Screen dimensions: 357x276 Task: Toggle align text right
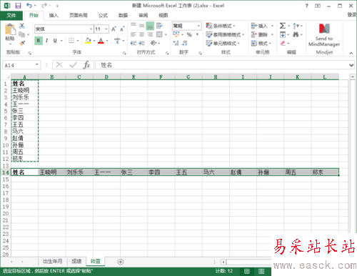[150, 34]
